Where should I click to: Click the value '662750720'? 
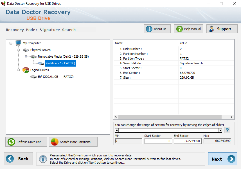click(x=187, y=73)
